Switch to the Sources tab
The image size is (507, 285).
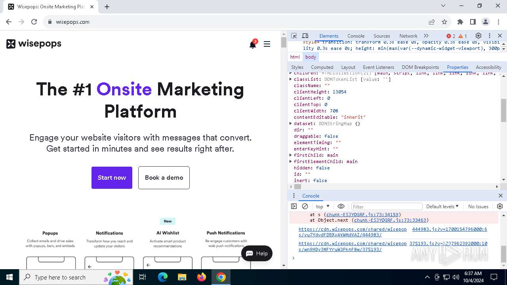(x=382, y=36)
